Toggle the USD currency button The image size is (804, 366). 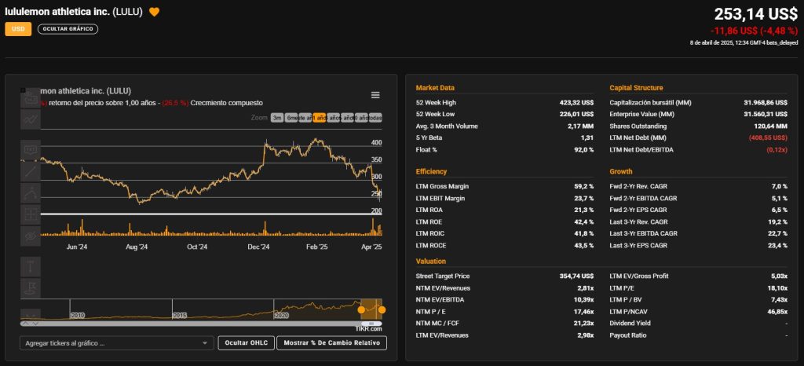[x=18, y=29]
